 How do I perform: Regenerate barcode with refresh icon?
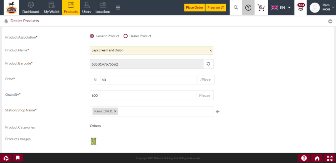(x=208, y=64)
